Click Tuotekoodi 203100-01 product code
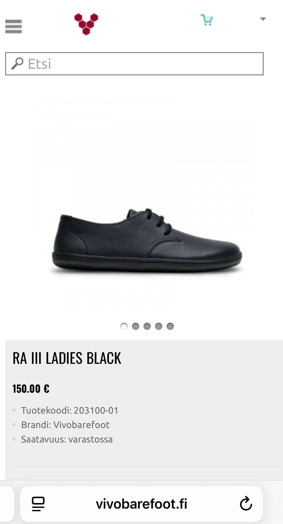The width and height of the screenshot is (283, 524). [x=70, y=410]
